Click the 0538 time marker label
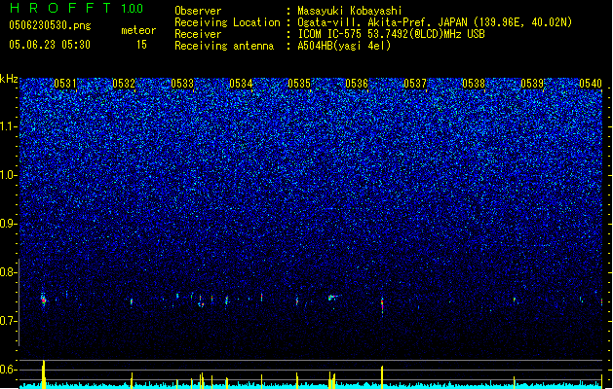 tap(474, 84)
